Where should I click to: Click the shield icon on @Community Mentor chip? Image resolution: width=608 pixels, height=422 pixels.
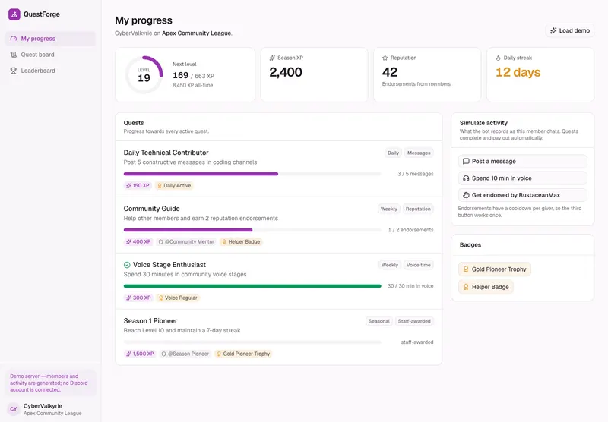click(x=160, y=241)
